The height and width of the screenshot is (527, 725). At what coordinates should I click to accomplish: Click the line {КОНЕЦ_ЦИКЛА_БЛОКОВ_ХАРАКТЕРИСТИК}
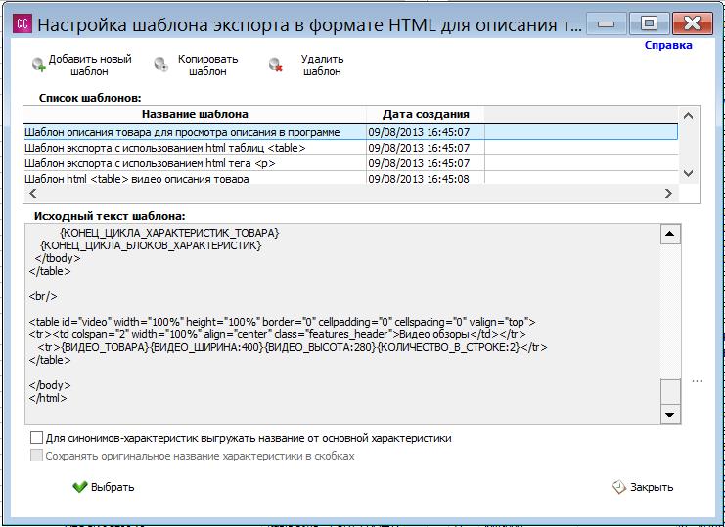click(x=152, y=245)
